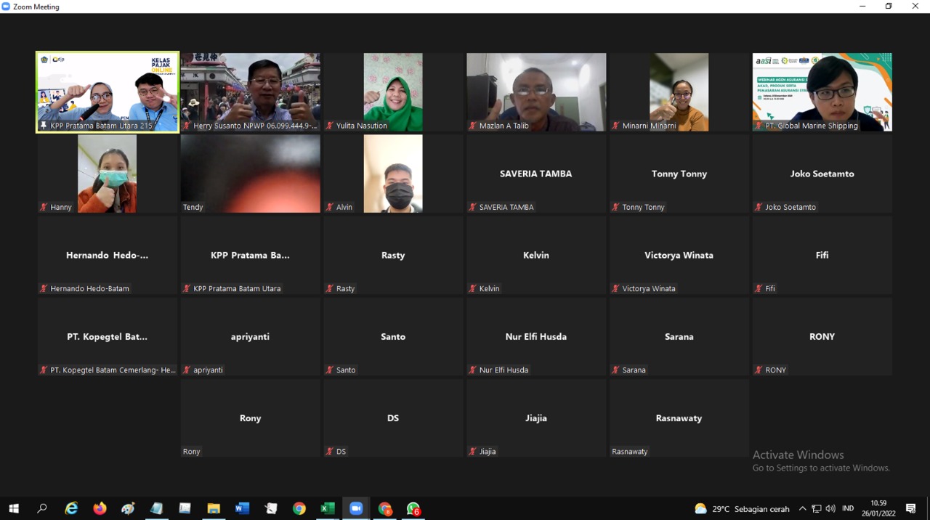Expand hidden system tray icons chevron

pos(802,508)
